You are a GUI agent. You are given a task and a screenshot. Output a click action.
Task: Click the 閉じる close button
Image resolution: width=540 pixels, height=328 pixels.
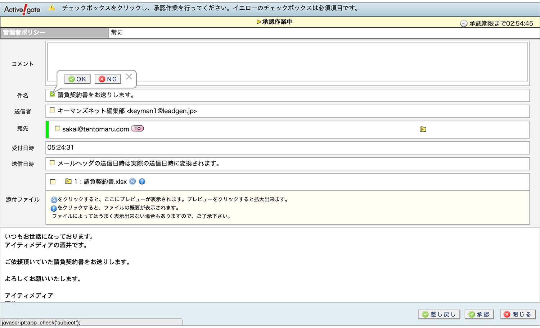[x=518, y=314]
